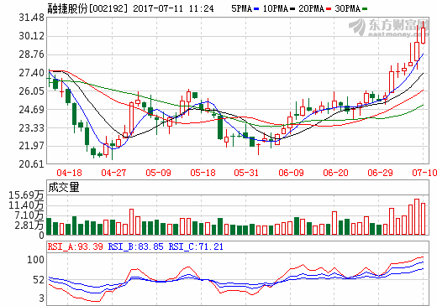This screenshot has width=437, height=306.
Task: Click the 23.33 price axis label
Action: click(x=32, y=128)
